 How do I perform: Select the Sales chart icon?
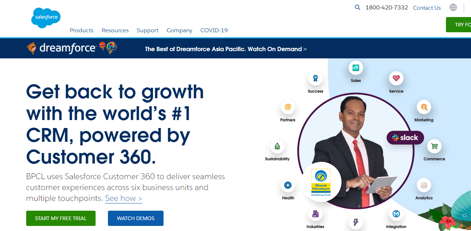pos(356,68)
